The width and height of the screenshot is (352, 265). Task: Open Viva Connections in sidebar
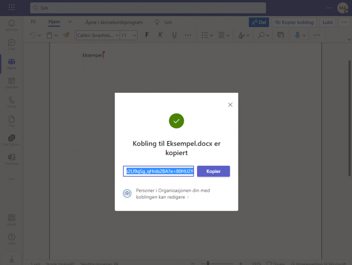(11, 140)
